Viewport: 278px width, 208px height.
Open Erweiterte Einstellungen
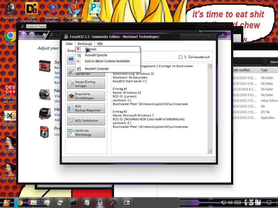click(86, 96)
